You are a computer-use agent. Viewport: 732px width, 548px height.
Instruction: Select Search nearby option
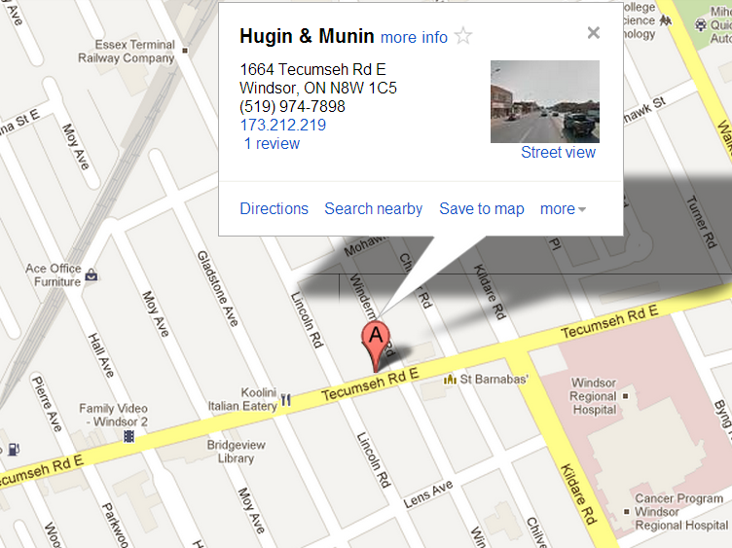coord(374,208)
